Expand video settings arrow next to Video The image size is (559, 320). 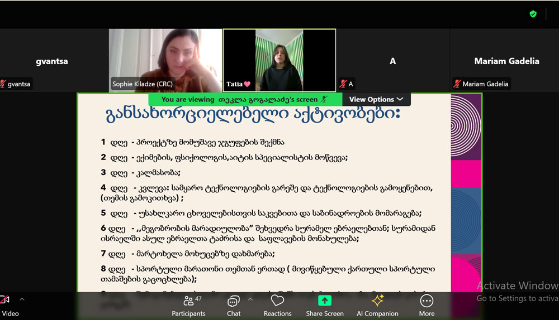click(22, 299)
